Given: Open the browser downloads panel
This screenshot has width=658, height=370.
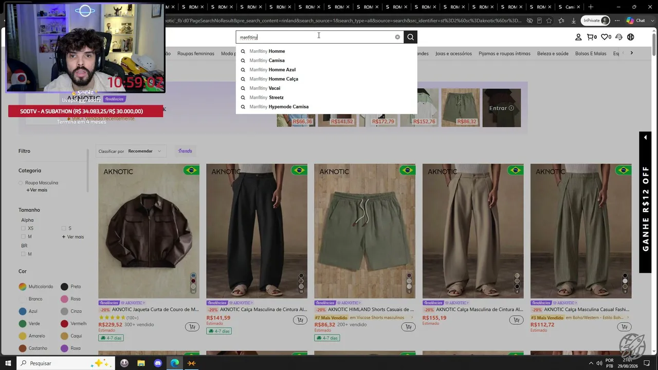Looking at the screenshot, I should coord(574,21).
